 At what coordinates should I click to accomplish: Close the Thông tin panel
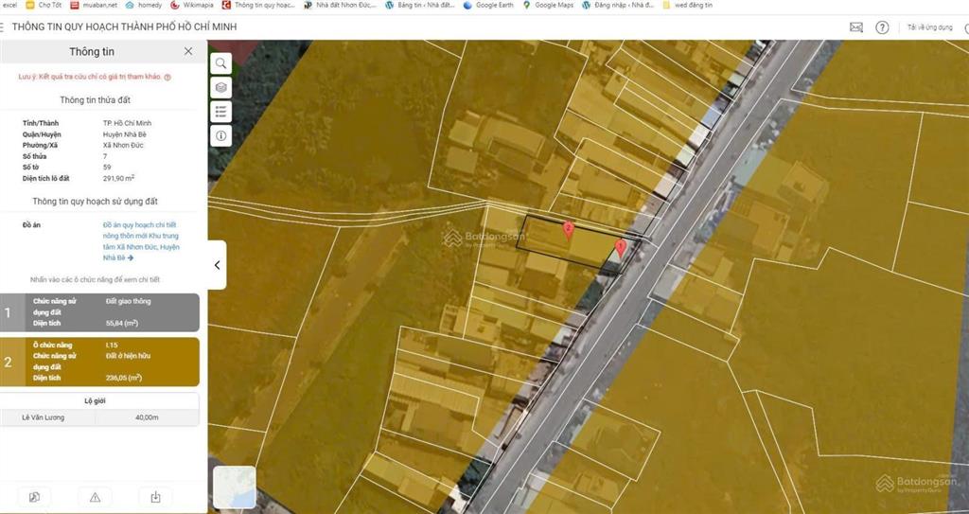[188, 51]
